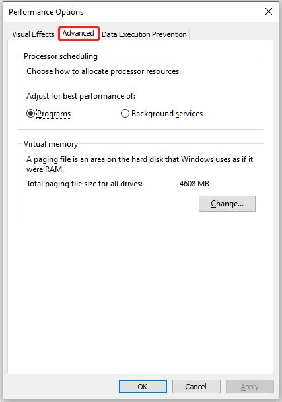Click the Total paging file size label
The width and height of the screenshot is (282, 402).
pos(85,184)
